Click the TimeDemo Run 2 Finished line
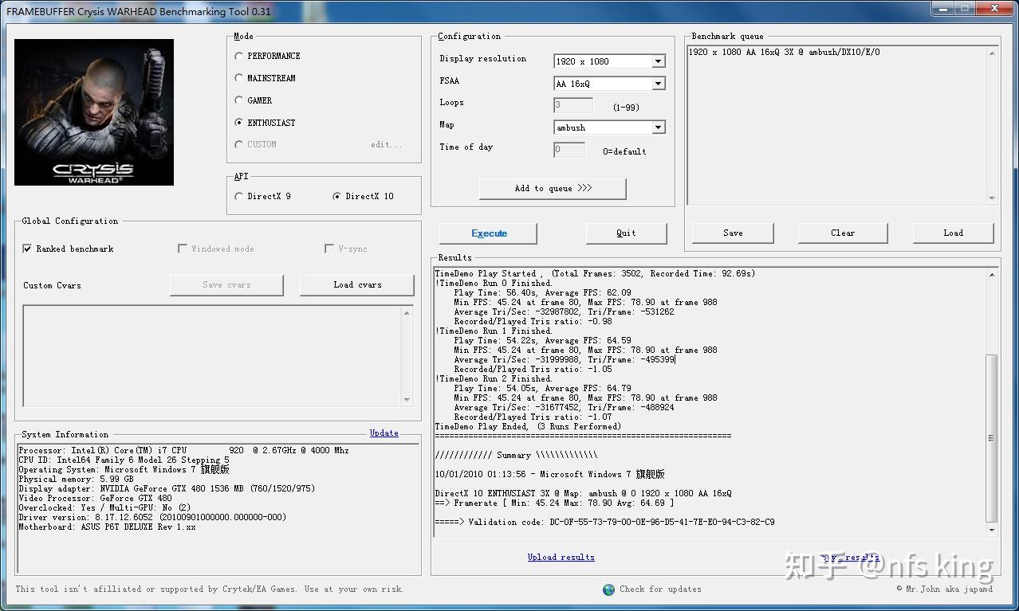 click(494, 379)
